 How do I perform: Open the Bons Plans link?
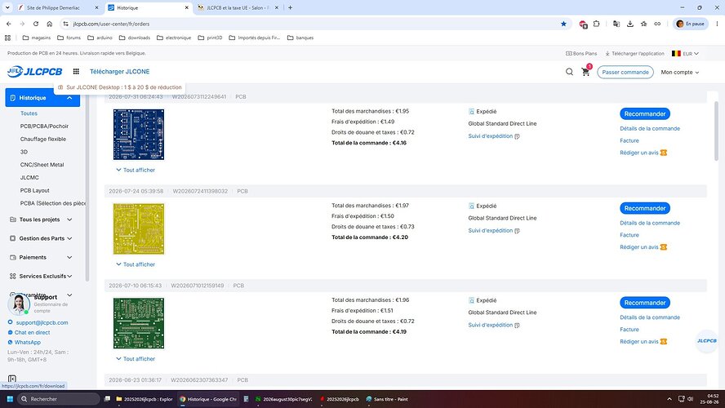(581, 54)
